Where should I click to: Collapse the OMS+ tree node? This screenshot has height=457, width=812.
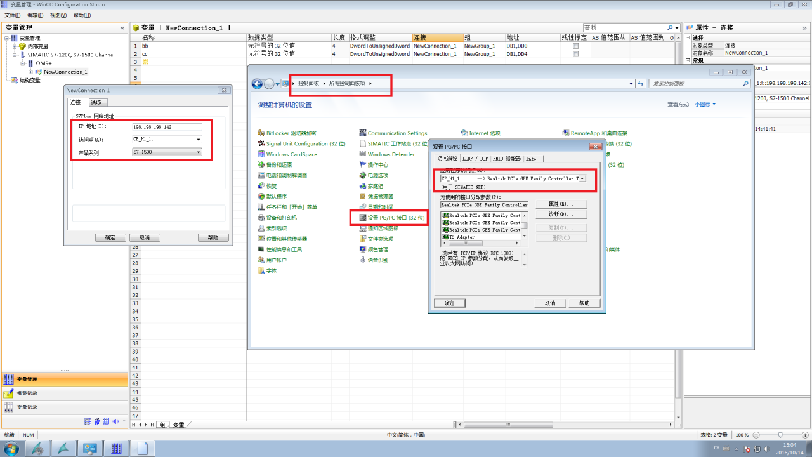click(x=22, y=63)
